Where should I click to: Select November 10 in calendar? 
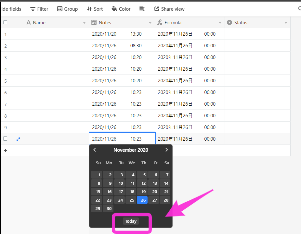coord(119,183)
